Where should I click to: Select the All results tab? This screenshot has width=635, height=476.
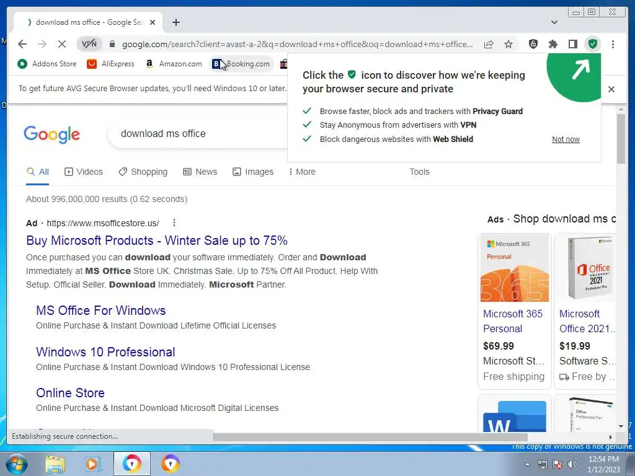tap(38, 172)
